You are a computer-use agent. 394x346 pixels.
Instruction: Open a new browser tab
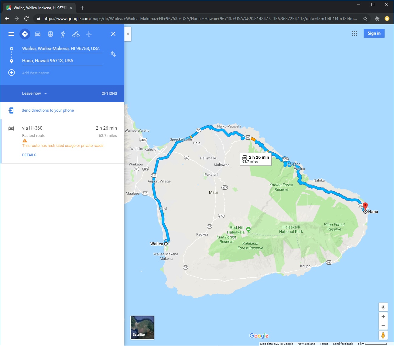[x=82, y=8]
